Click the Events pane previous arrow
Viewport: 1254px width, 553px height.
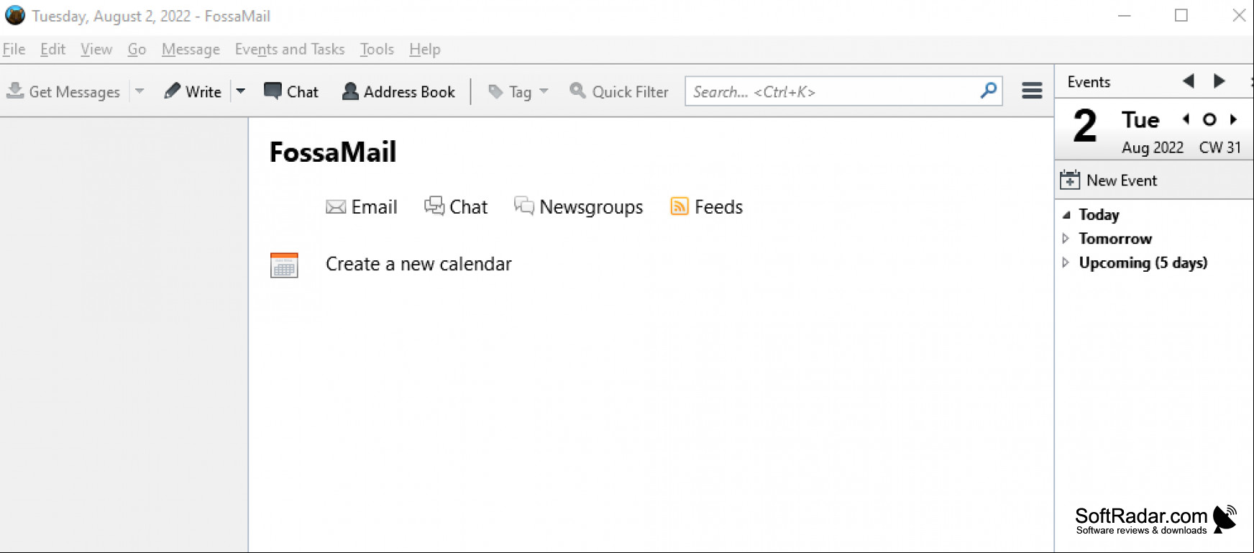(1189, 81)
